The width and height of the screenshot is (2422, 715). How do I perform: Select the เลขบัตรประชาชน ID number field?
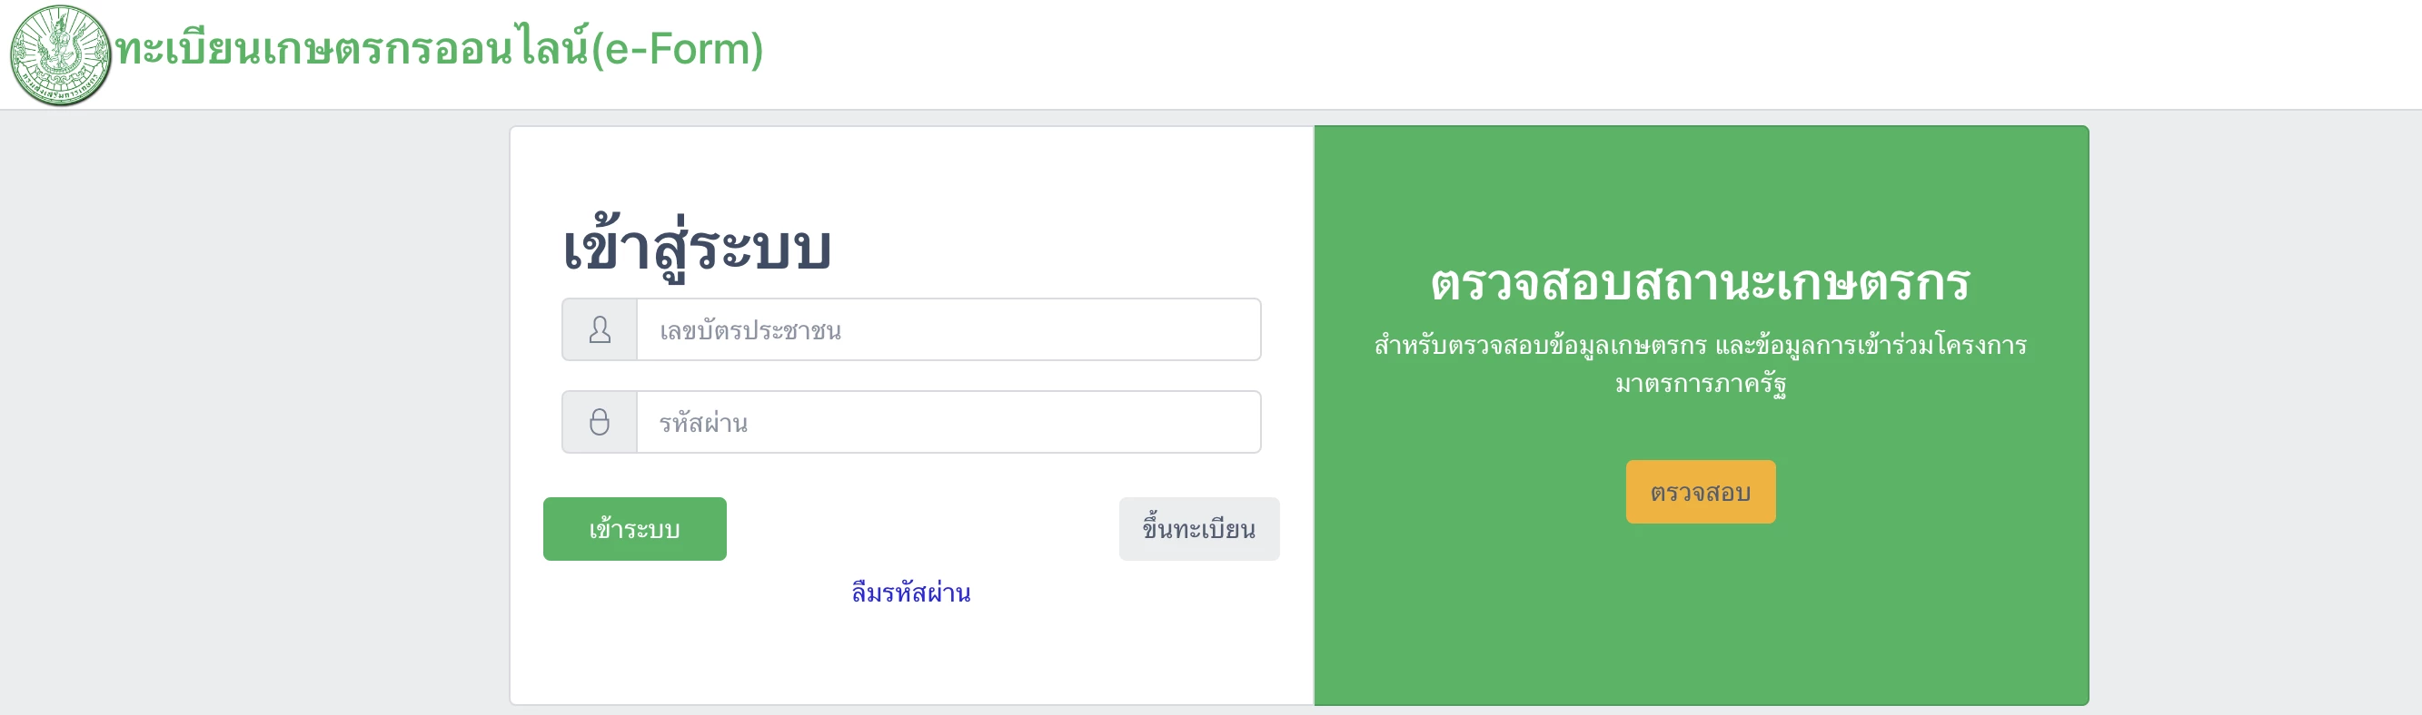point(947,328)
